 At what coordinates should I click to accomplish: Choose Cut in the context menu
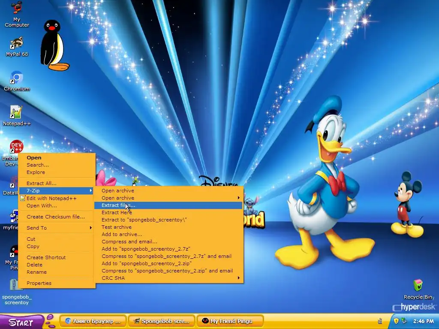point(57,239)
